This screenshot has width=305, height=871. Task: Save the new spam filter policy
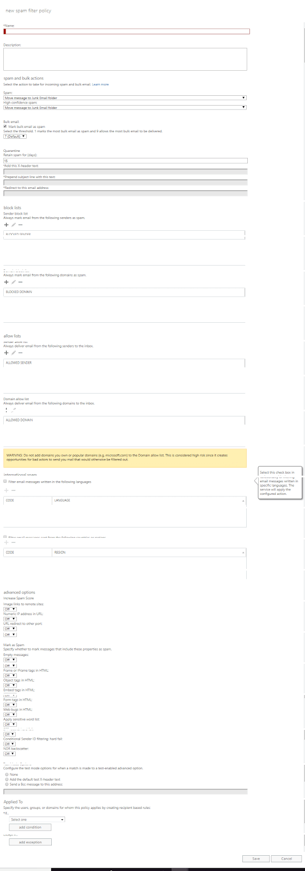point(256,858)
